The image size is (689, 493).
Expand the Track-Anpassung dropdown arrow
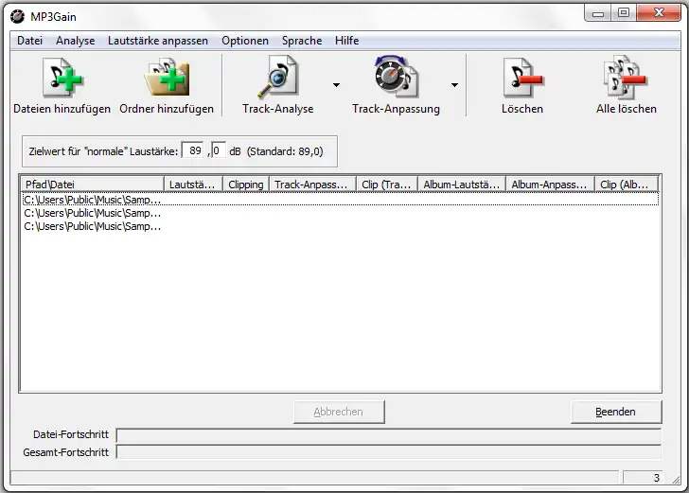coord(454,85)
